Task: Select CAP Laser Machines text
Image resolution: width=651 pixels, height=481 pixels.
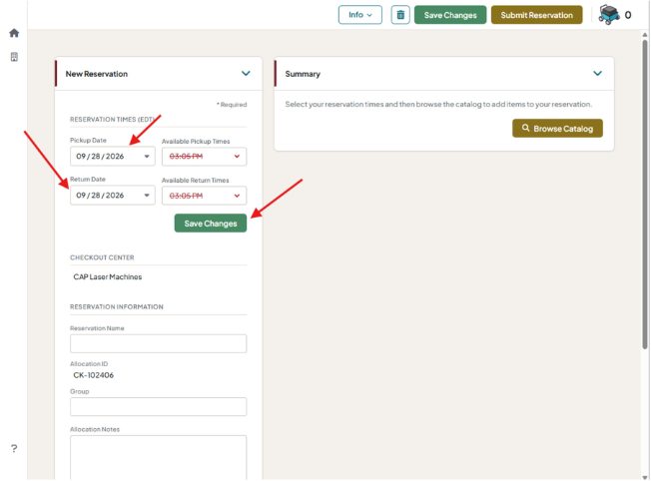Action: coord(108,276)
